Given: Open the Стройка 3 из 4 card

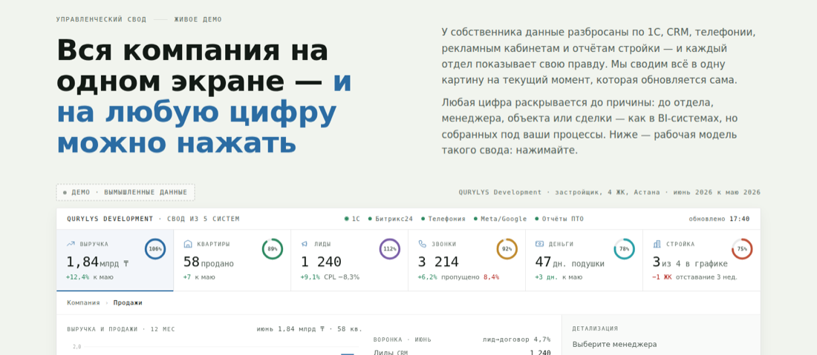Looking at the screenshot, I should tap(701, 260).
